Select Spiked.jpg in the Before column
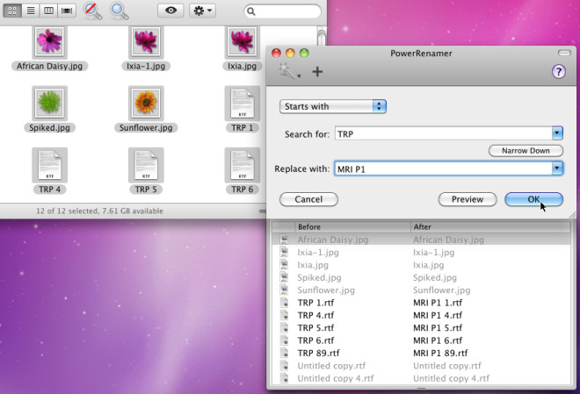 [x=319, y=277]
